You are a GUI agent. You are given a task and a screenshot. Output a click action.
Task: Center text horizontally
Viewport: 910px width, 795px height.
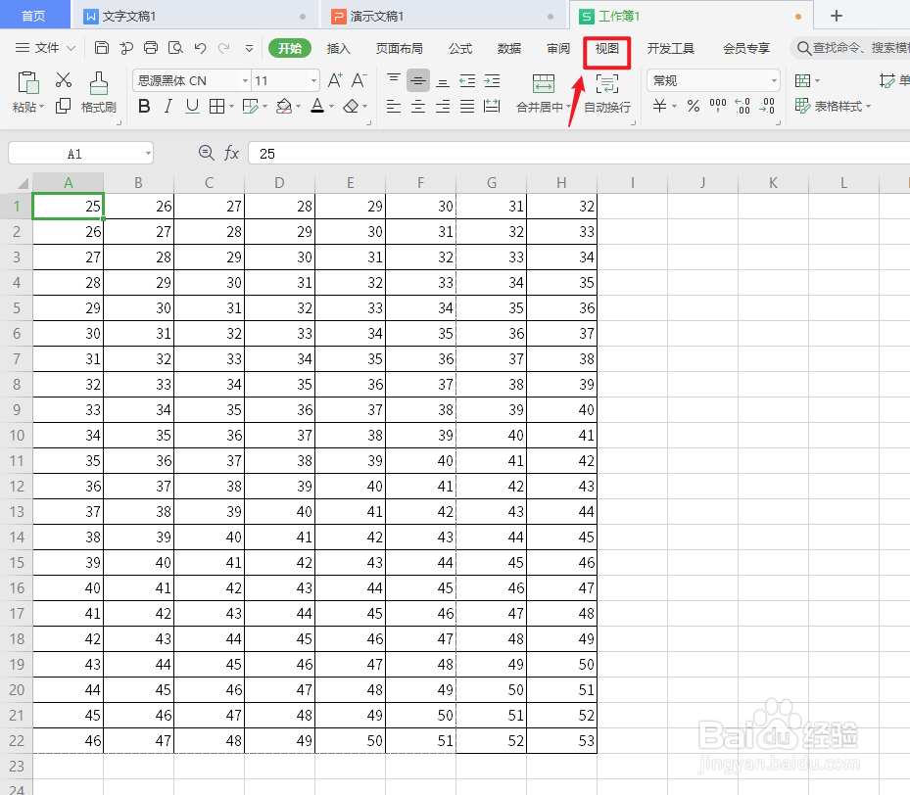click(418, 106)
